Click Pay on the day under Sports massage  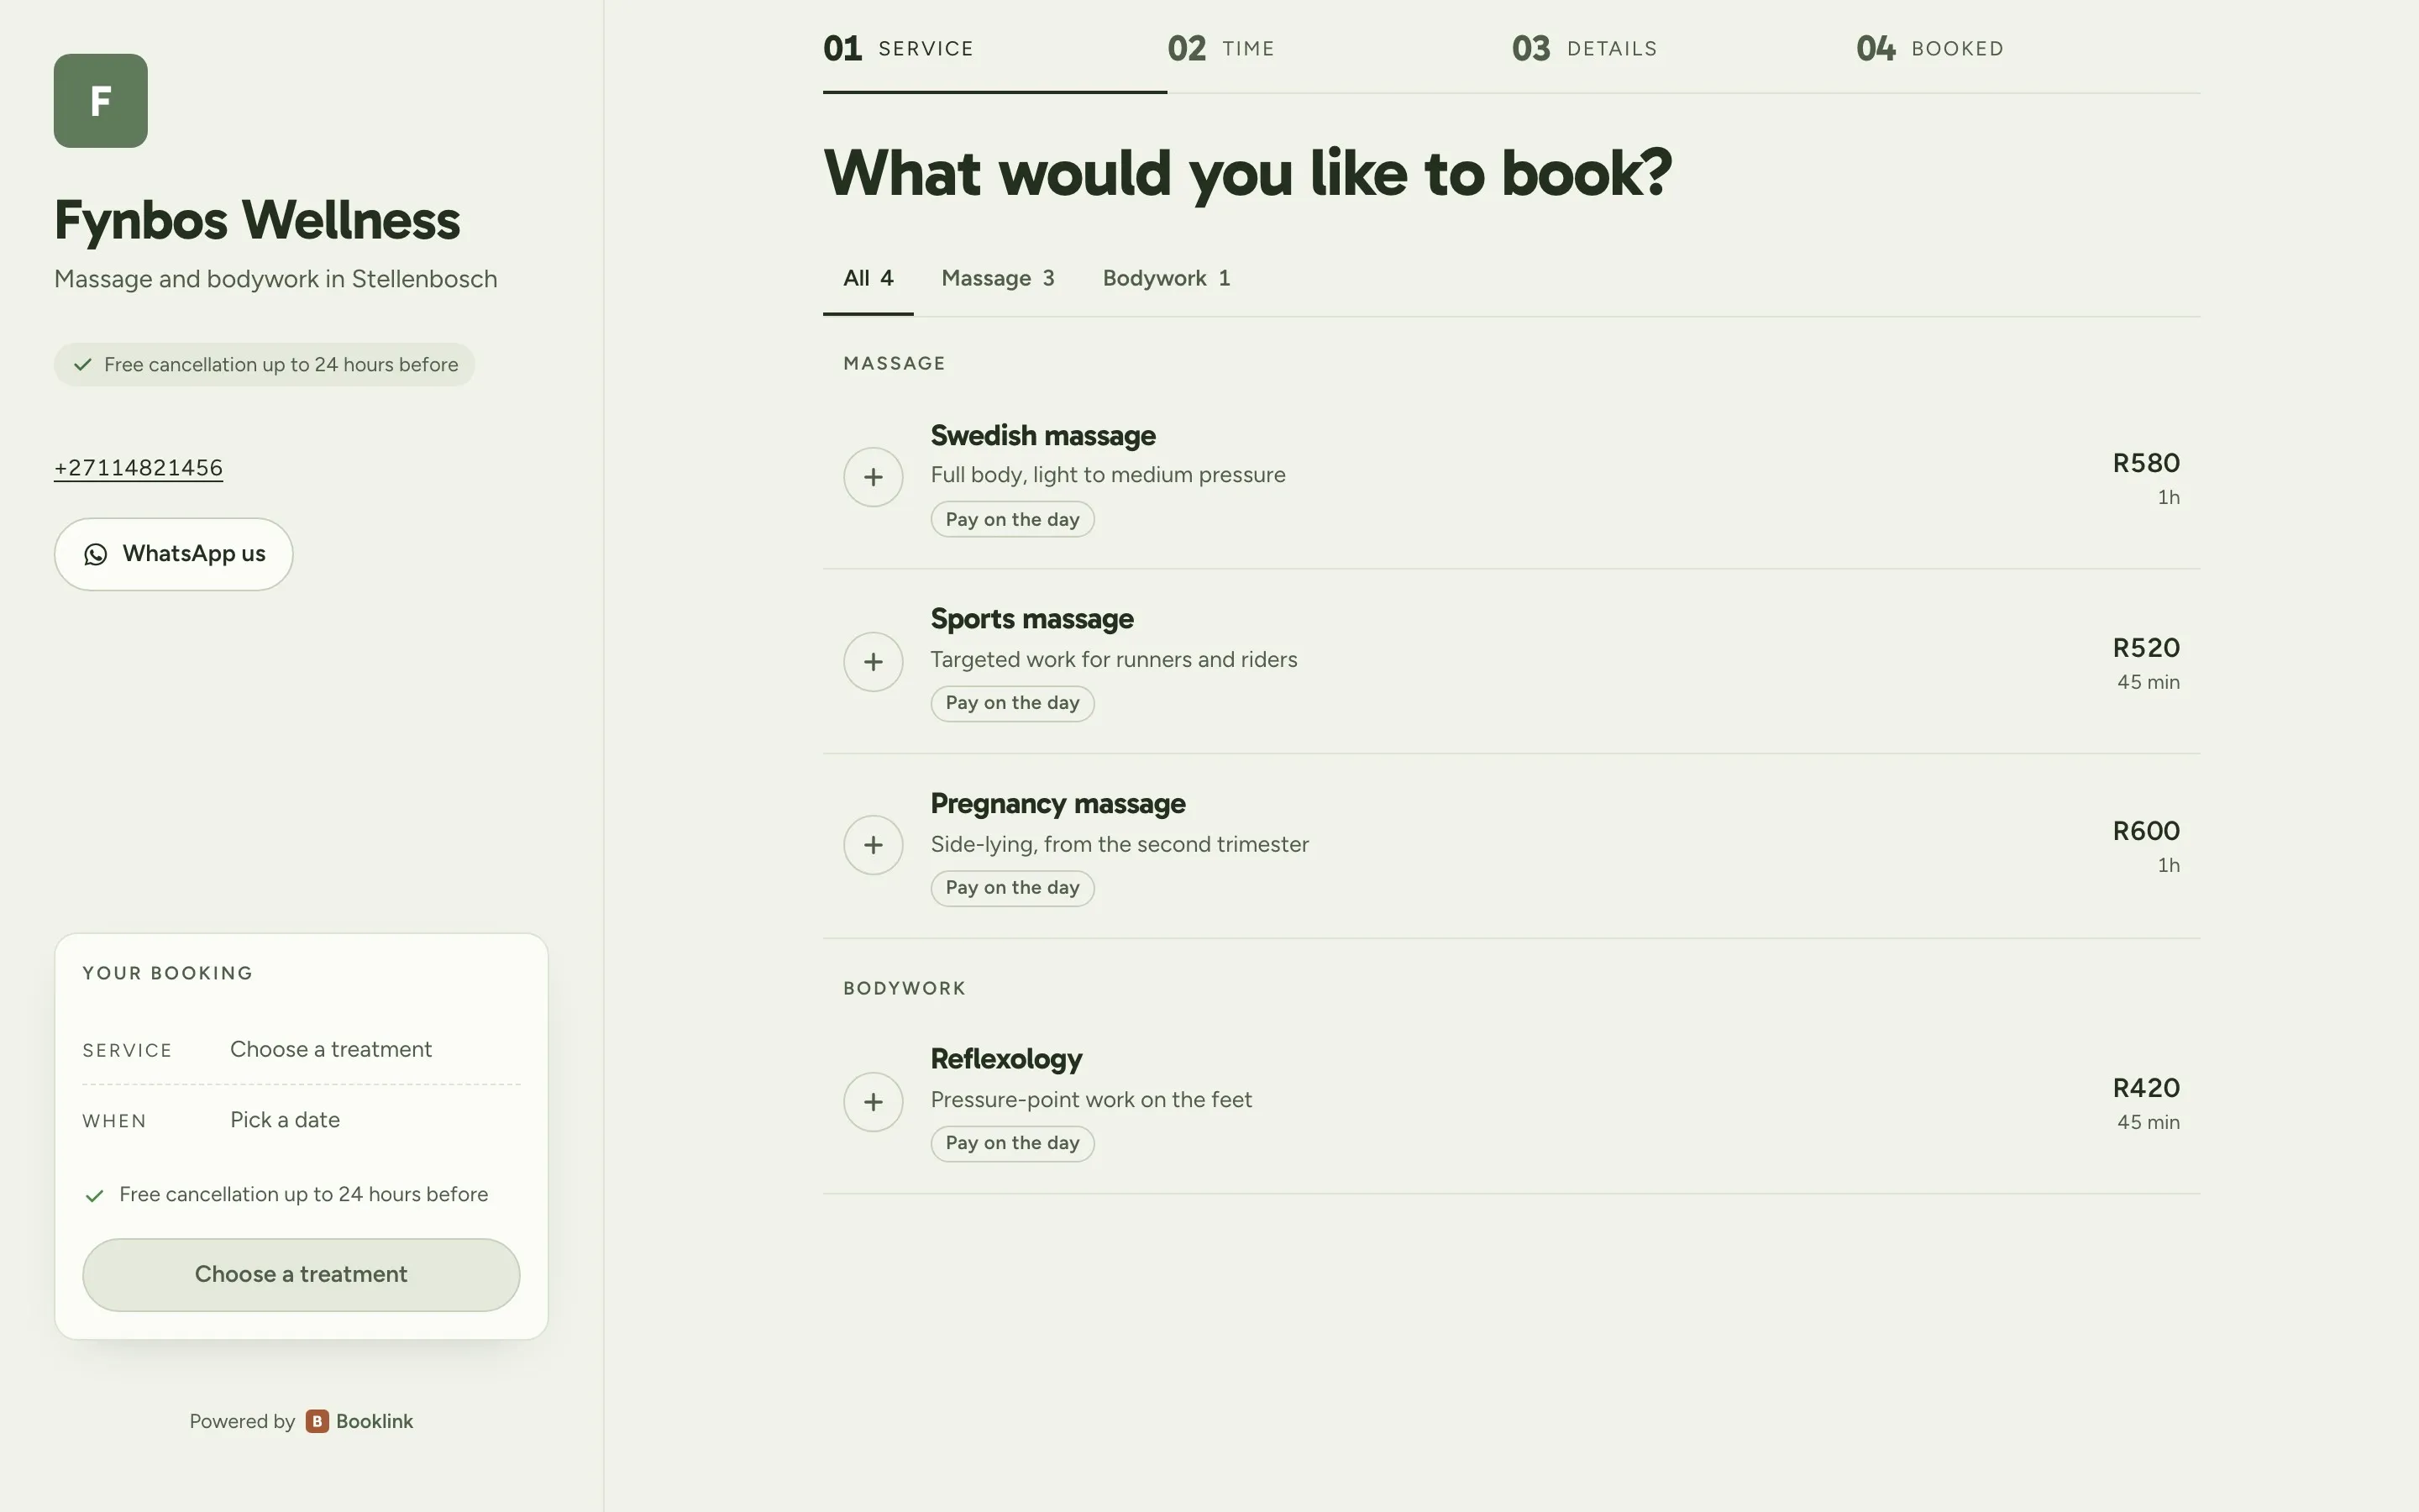1013,703
